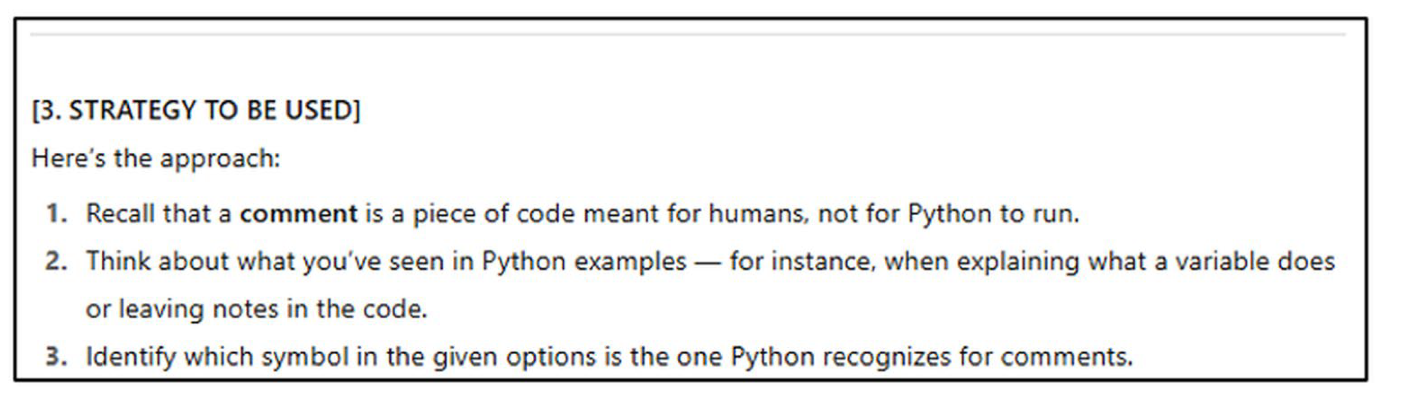Click list number 1 marker
This screenshot has width=1401, height=404.
(x=56, y=213)
